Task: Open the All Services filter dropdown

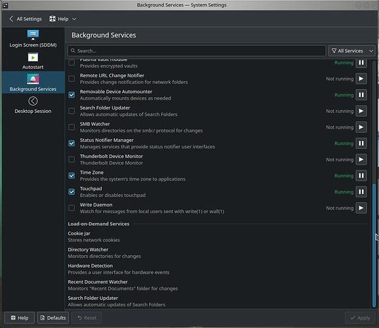Action: (x=352, y=51)
